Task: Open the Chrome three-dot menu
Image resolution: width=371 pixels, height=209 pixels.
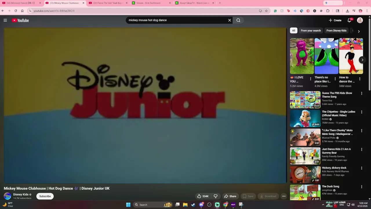Action: coord(367,11)
